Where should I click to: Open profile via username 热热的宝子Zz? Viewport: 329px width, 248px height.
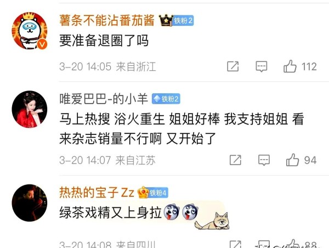[97, 193]
